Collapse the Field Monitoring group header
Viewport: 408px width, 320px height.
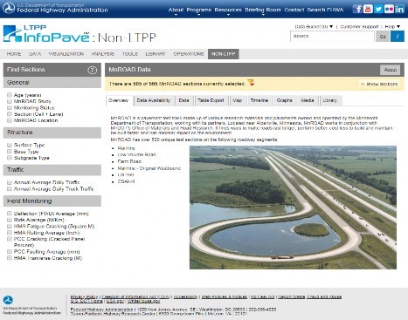pos(52,201)
